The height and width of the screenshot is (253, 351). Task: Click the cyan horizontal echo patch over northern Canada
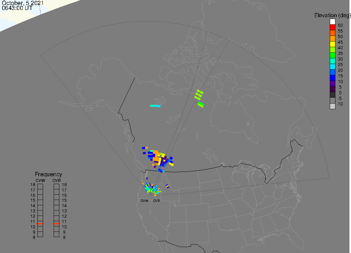tap(155, 106)
